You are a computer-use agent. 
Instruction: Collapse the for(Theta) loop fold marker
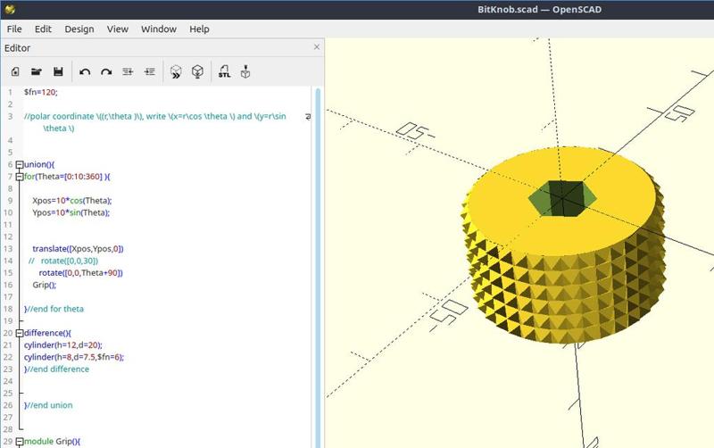(20, 177)
